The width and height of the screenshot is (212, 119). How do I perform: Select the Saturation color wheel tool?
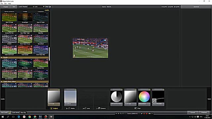(x=144, y=97)
